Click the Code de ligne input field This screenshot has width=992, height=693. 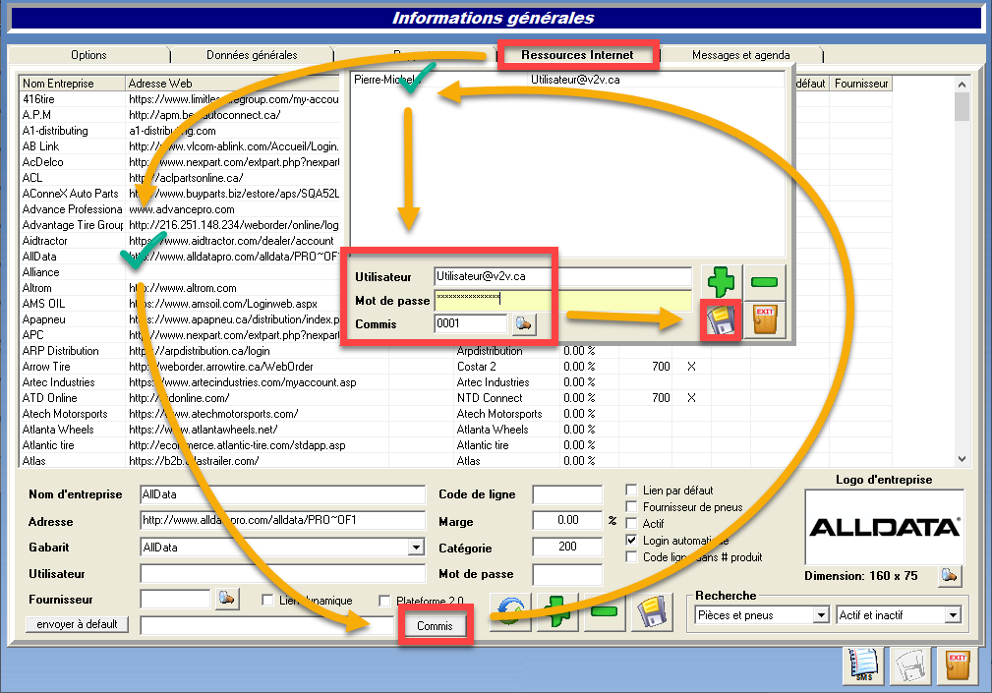(567, 494)
